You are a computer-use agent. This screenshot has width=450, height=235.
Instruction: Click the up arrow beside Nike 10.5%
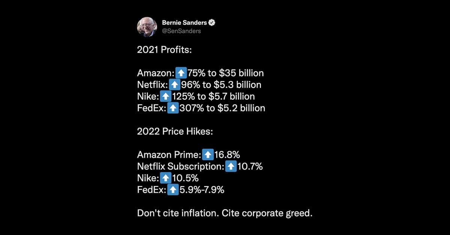(x=165, y=178)
